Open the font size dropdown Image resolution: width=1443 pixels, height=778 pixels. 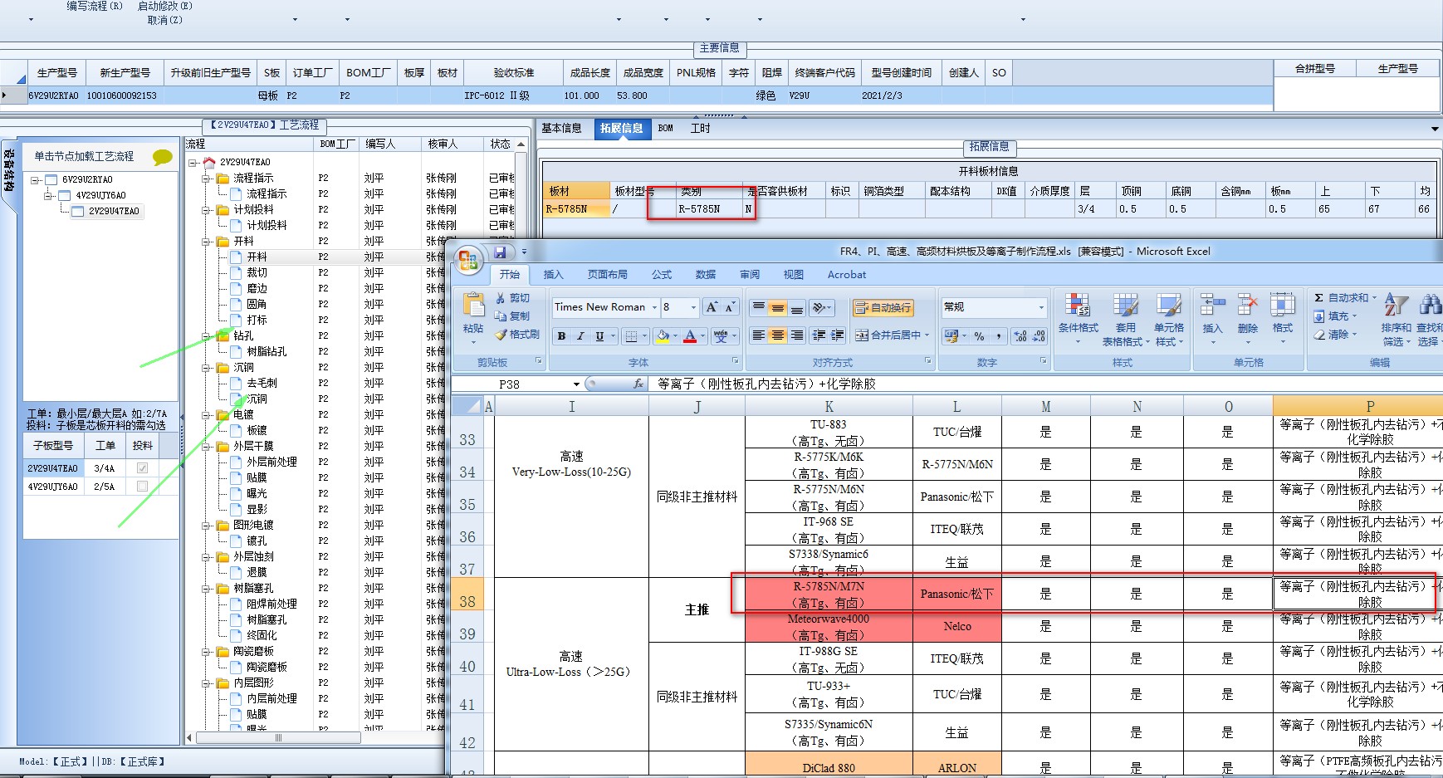click(x=693, y=307)
